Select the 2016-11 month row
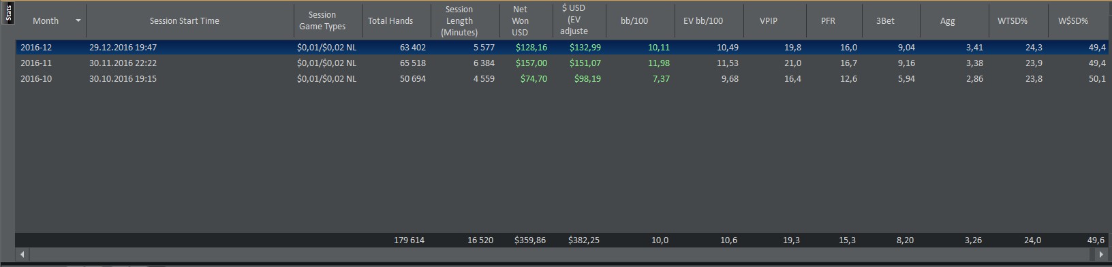The height and width of the screenshot is (267, 1112). 563,63
